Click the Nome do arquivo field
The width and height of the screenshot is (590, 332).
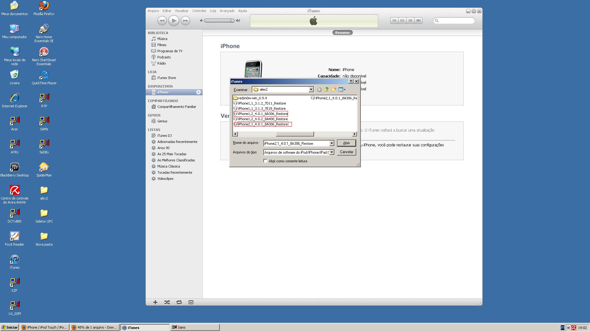click(x=296, y=143)
